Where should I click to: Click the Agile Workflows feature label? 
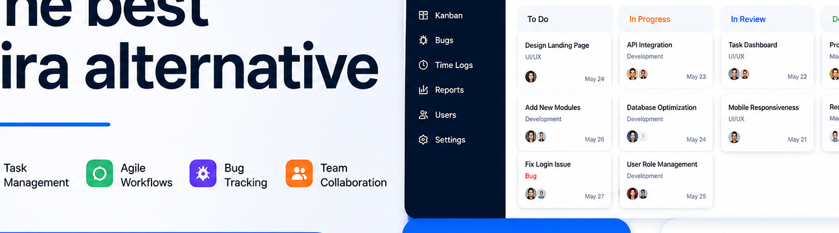(x=146, y=175)
